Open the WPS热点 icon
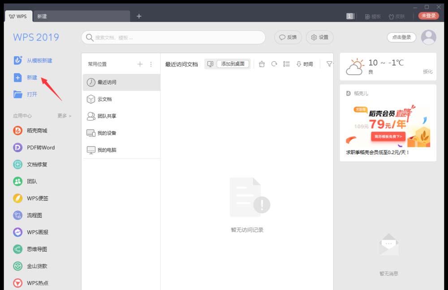Screen dimensions: 448x290 point(18,283)
